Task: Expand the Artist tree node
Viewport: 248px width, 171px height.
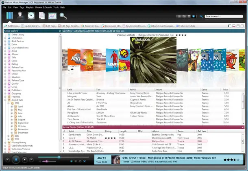Action: (5, 51)
